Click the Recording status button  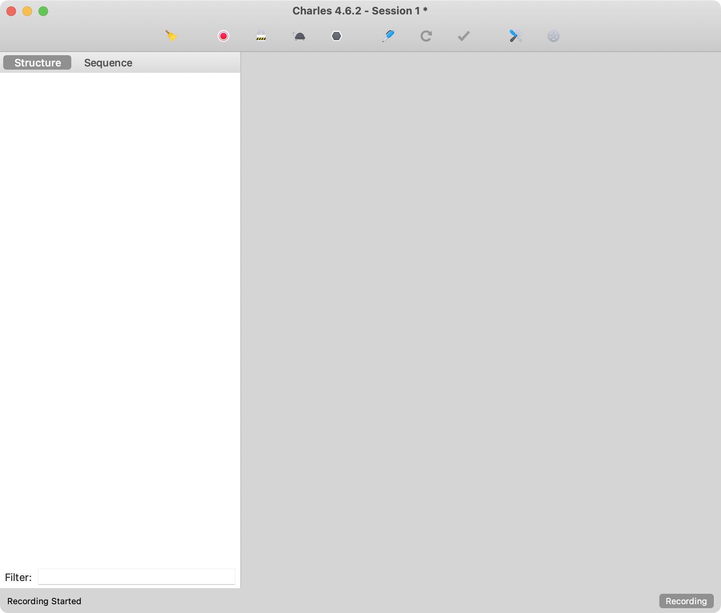(x=686, y=601)
